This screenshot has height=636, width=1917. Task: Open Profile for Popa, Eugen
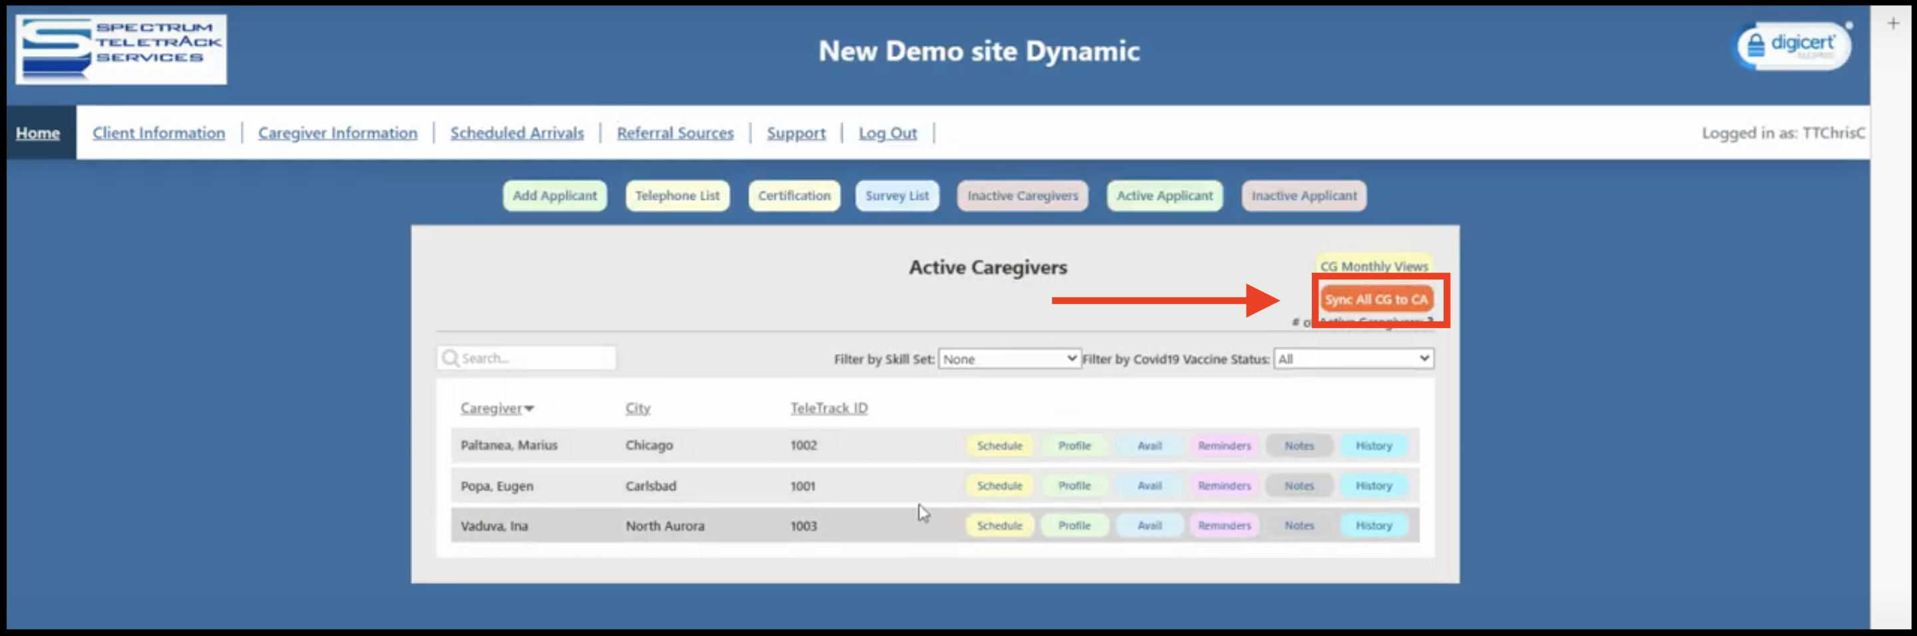point(1074,486)
